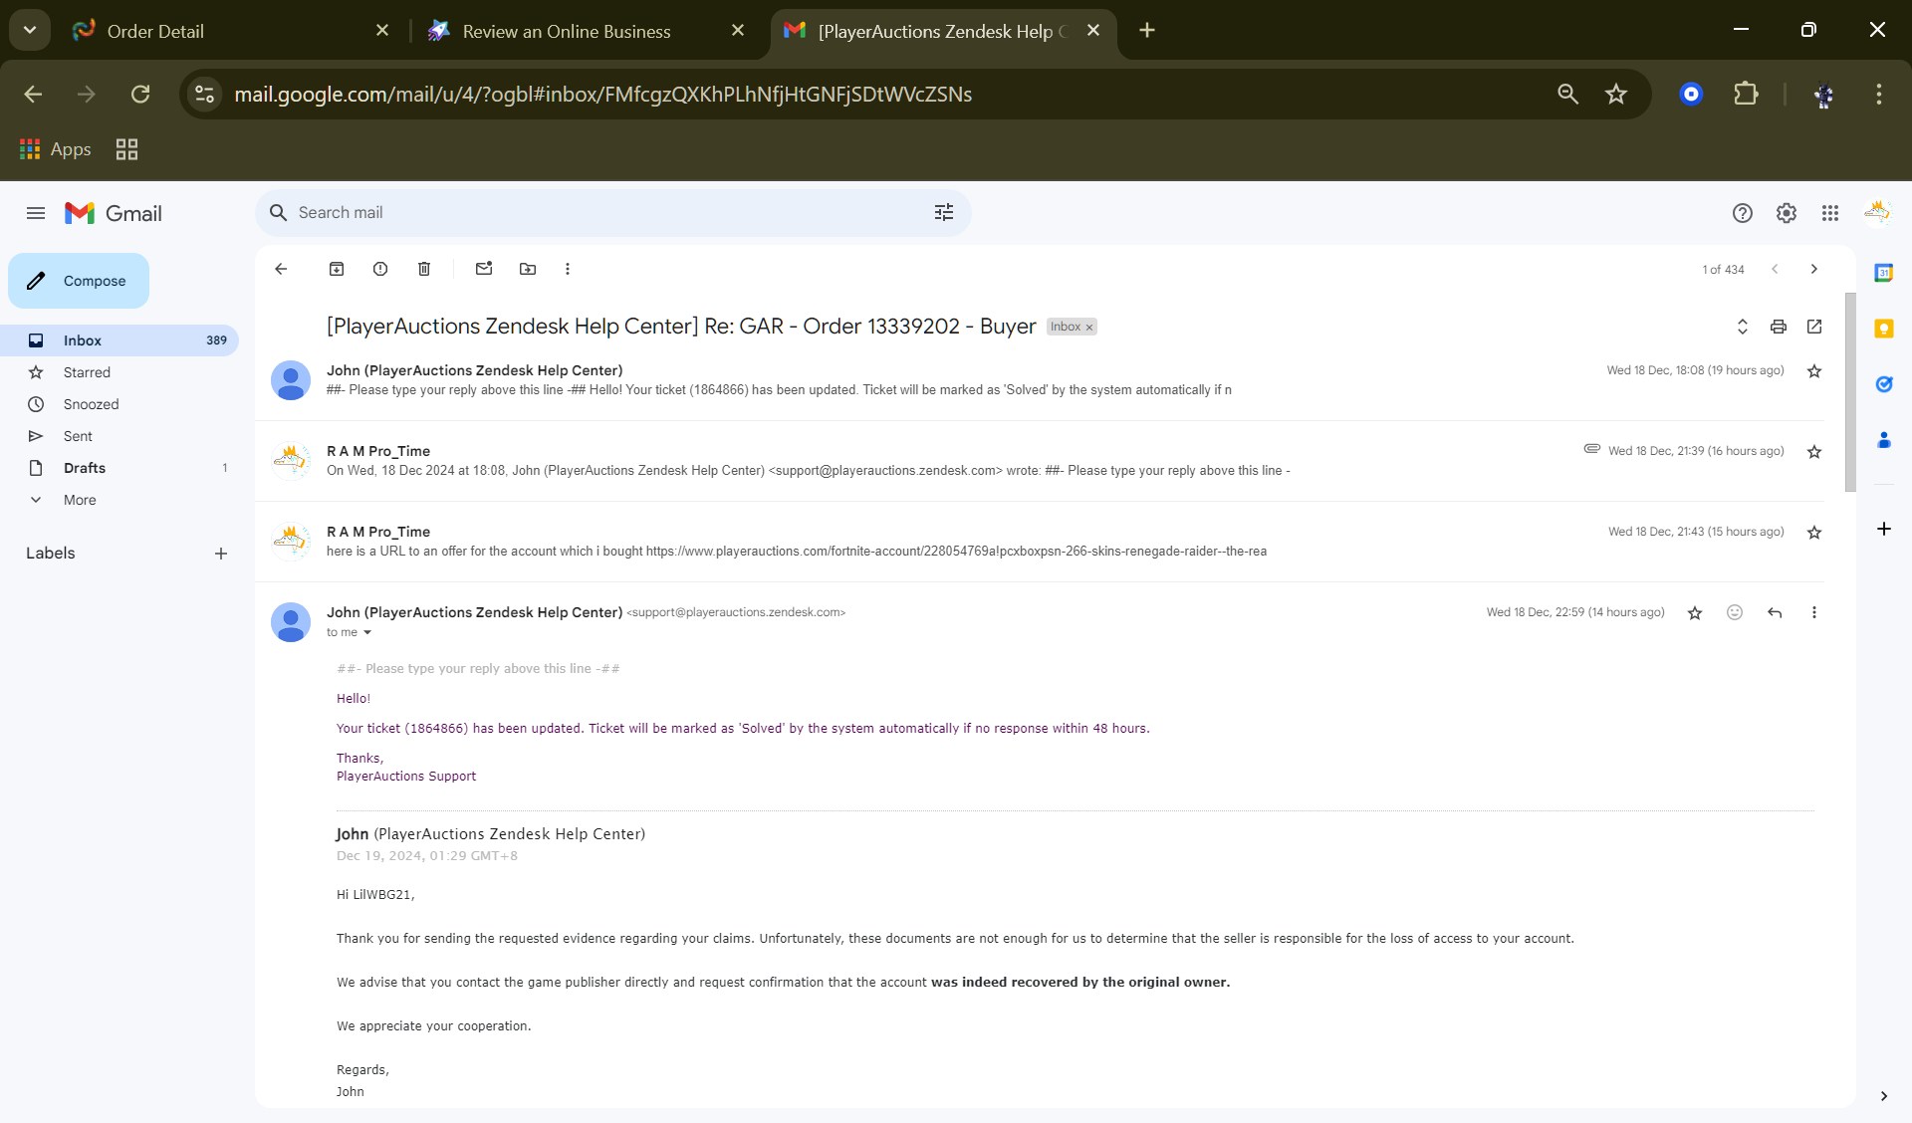Screen dimensions: 1912x1123
Task: Mark conversation as unread
Action: 484,269
